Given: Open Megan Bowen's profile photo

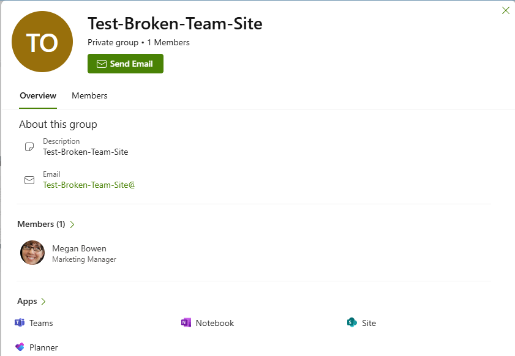Looking at the screenshot, I should [x=32, y=253].
